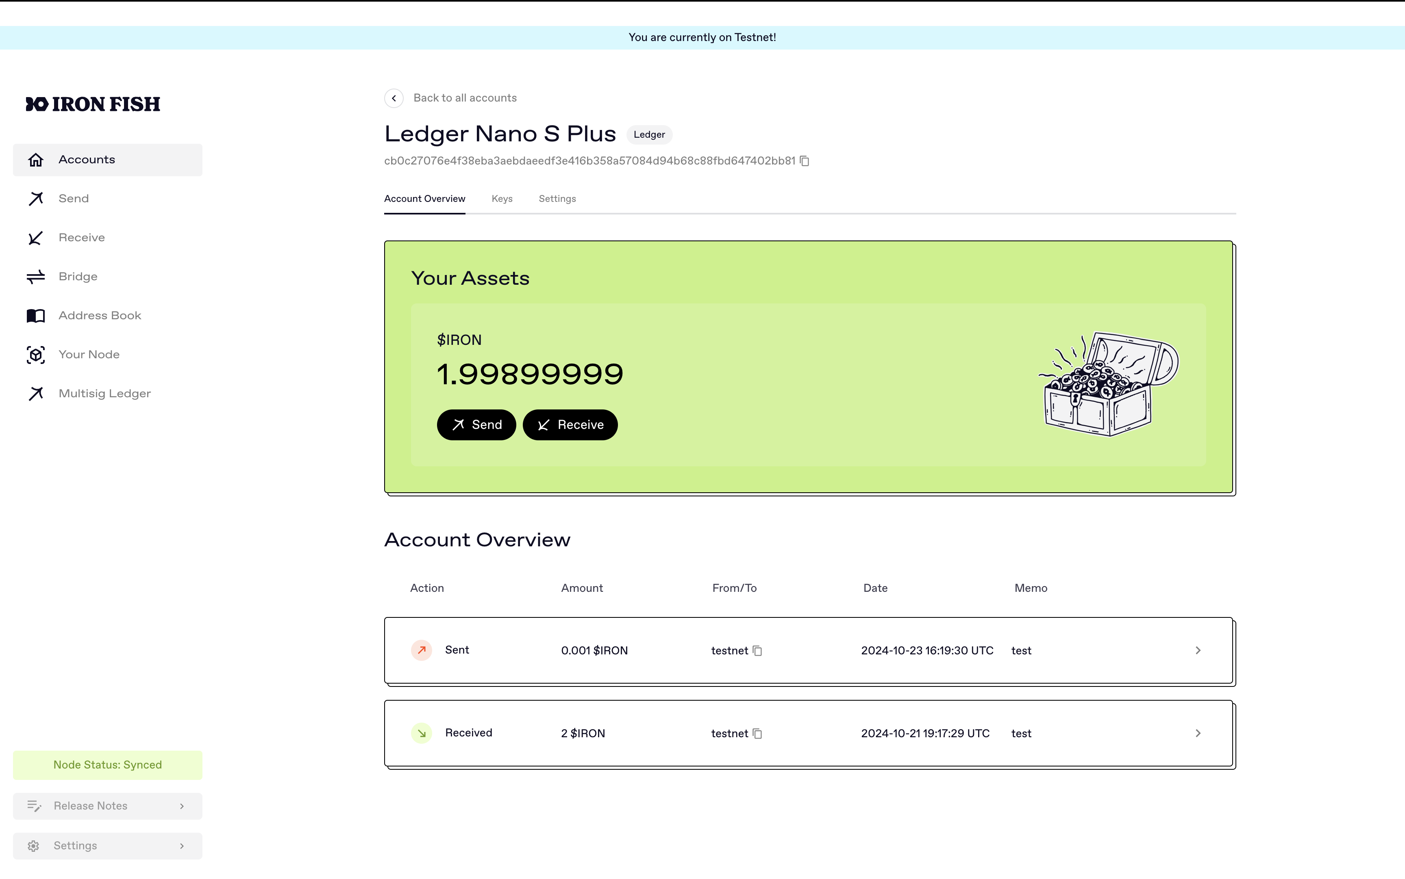Click the back arrow circle icon
This screenshot has width=1405, height=879.
point(394,98)
